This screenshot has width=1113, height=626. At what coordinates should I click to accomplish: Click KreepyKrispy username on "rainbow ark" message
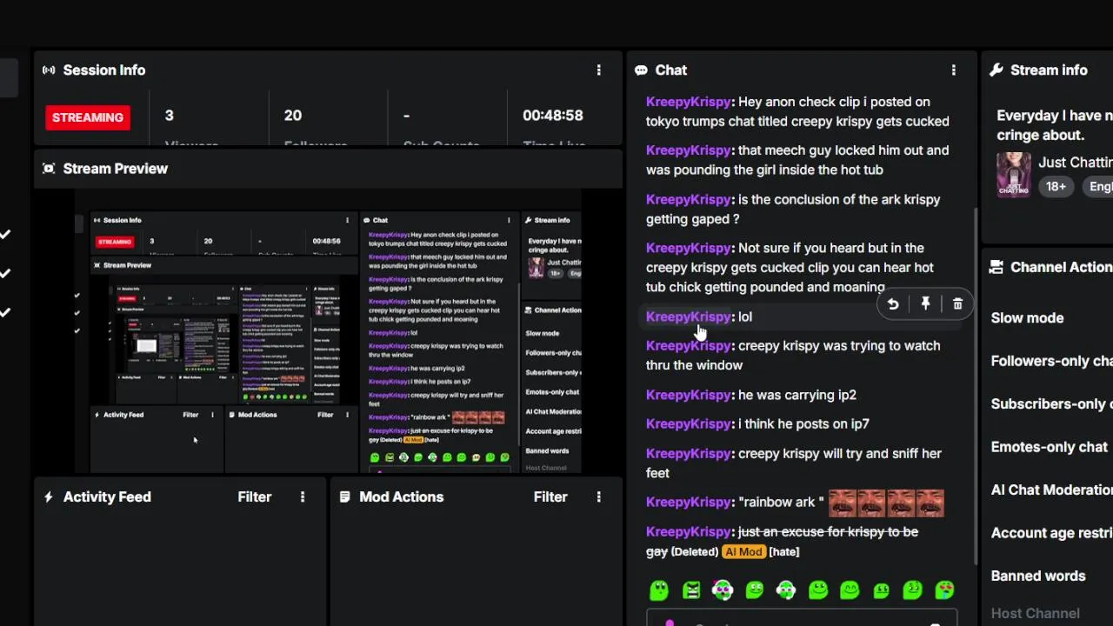(x=690, y=503)
